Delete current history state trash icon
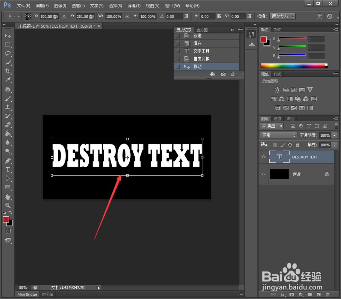341x299 pixels. point(233,74)
